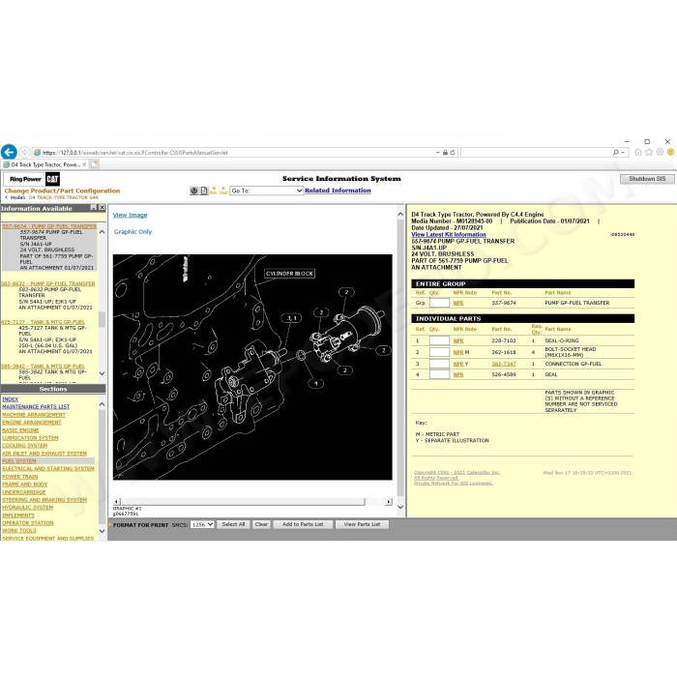Click down arrow of graphic pane vertical scrollbar
This screenshot has width=677, height=677.
(x=400, y=508)
